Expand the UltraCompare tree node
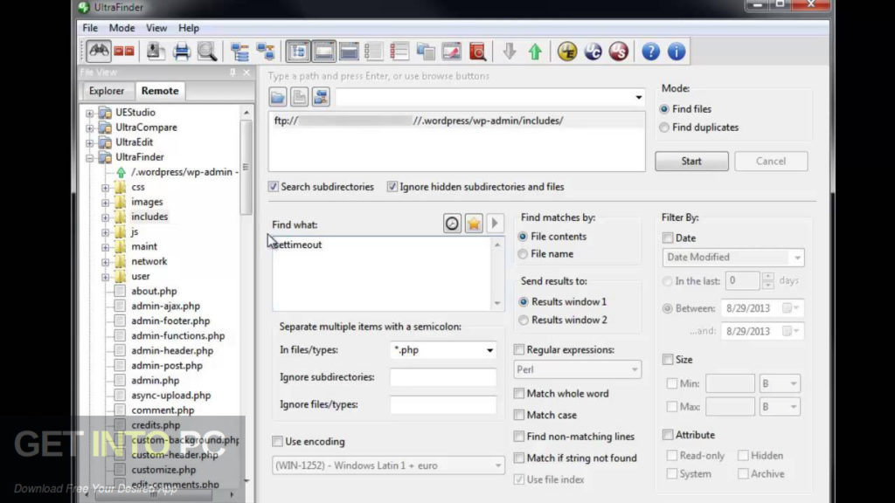Viewport: 895px width, 503px height. pos(90,127)
